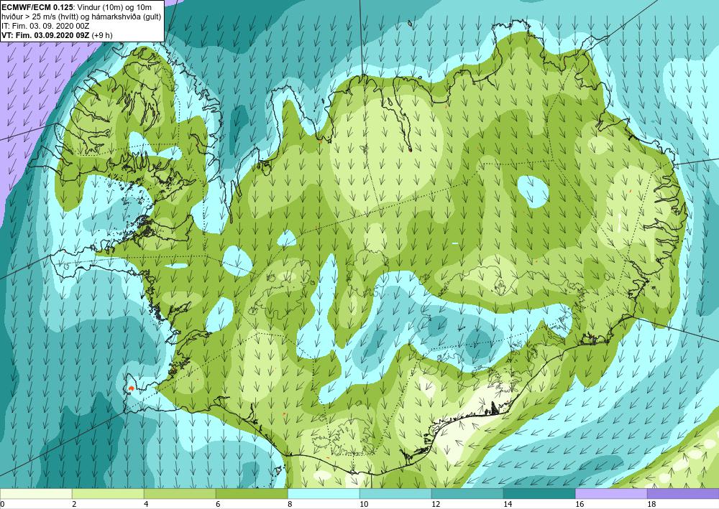Click the legend scale label "10"
719x509 pixels.
[364, 504]
